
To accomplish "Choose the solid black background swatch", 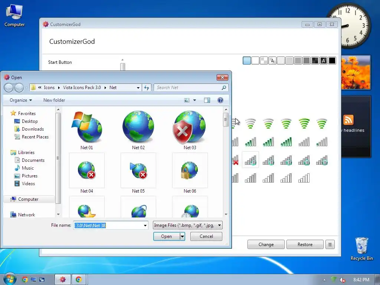I will (332, 60).
